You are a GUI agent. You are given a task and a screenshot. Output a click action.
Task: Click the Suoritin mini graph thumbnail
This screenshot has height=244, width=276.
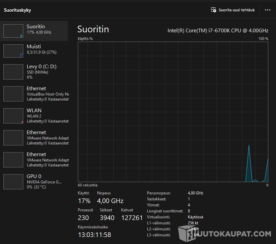pos(13,31)
